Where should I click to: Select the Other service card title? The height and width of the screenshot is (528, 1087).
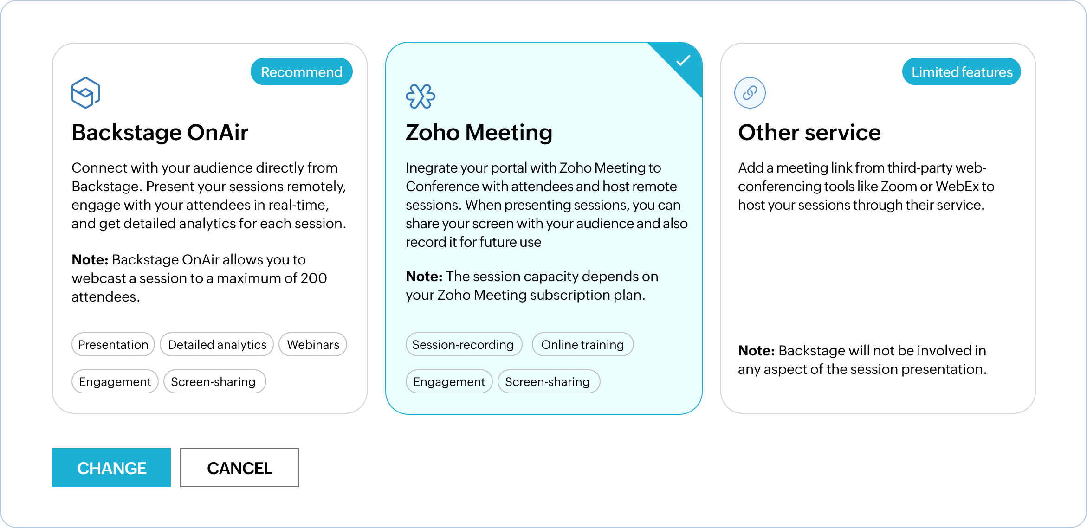click(809, 133)
